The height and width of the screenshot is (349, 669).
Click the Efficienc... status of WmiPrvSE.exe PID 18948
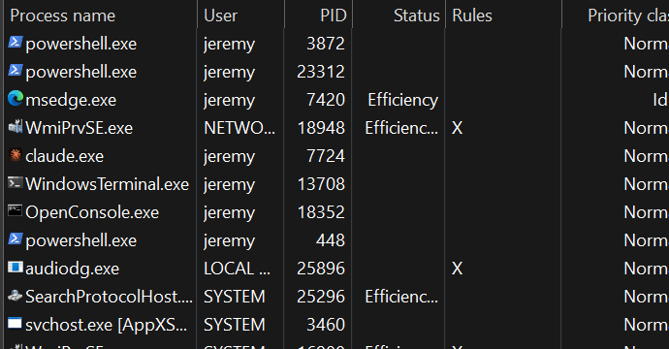pos(401,128)
